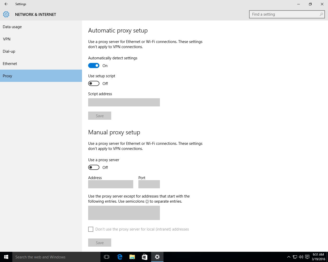Click the Show desktop strip

pos(327,257)
